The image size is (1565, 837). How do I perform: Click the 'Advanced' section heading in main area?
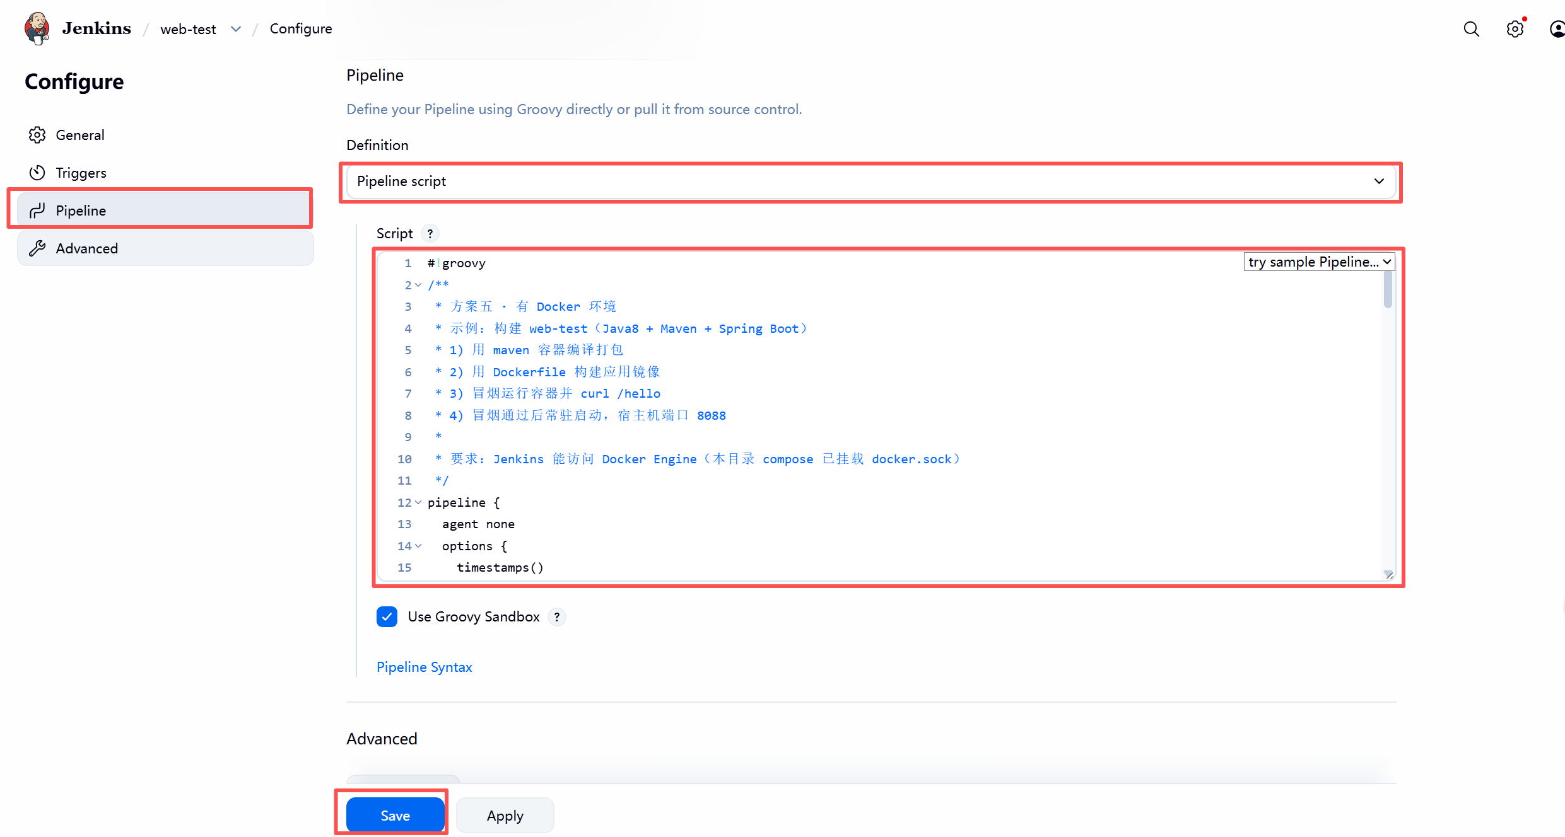point(382,739)
